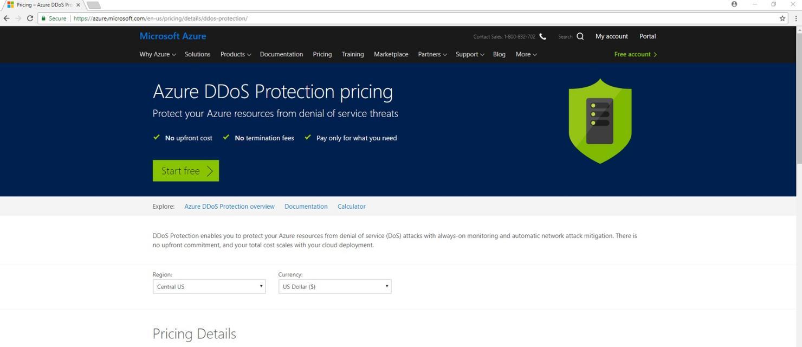The image size is (802, 347).
Task: Click the search magnifier icon
Action: click(580, 36)
